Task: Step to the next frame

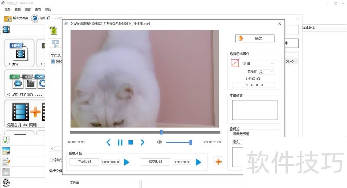Action: coord(142,142)
